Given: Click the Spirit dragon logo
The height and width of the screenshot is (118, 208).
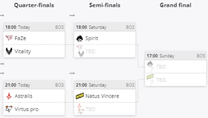Looking at the screenshot, I should pyautogui.click(x=80, y=38).
